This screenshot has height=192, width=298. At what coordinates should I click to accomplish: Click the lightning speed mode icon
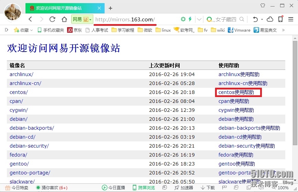(190, 19)
